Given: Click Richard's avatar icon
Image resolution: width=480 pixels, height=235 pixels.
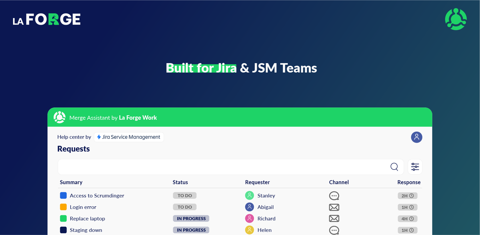Looking at the screenshot, I should click(x=249, y=218).
